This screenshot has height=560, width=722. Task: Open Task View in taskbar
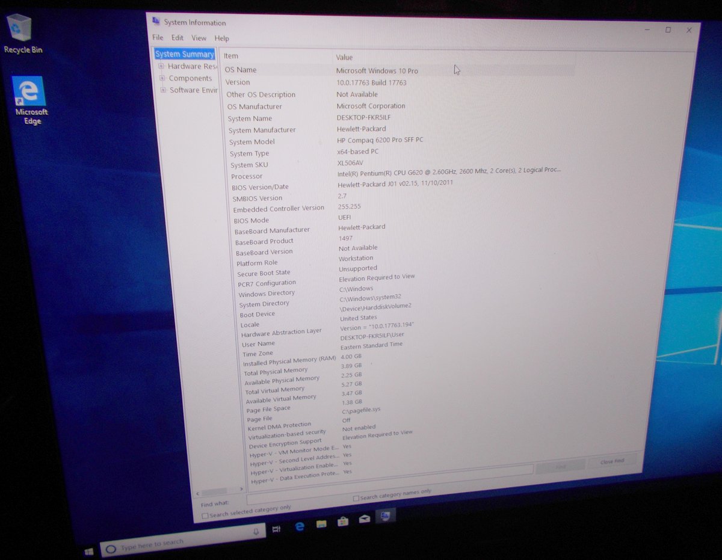click(277, 529)
